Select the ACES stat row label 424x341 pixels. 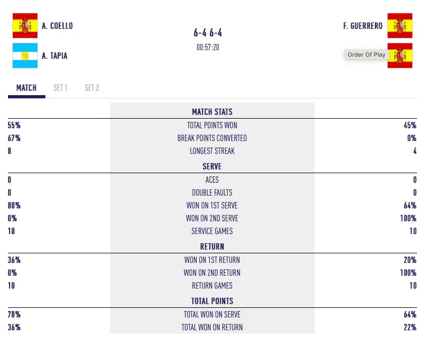[x=212, y=180]
